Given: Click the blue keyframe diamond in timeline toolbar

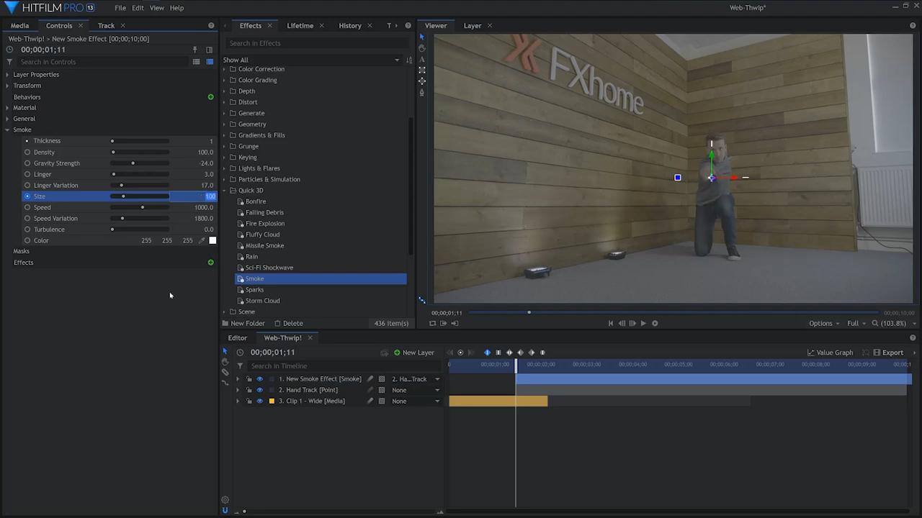Looking at the screenshot, I should pyautogui.click(x=487, y=353).
